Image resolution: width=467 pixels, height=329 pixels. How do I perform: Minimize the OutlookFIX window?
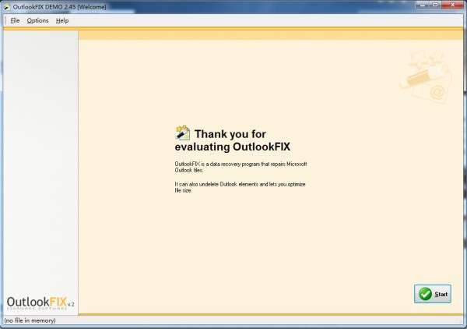pos(423,5)
